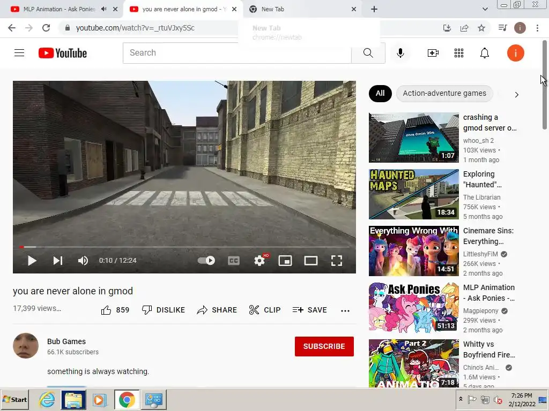Subscribe to Bub Games
Image resolution: width=549 pixels, height=411 pixels.
tap(324, 346)
